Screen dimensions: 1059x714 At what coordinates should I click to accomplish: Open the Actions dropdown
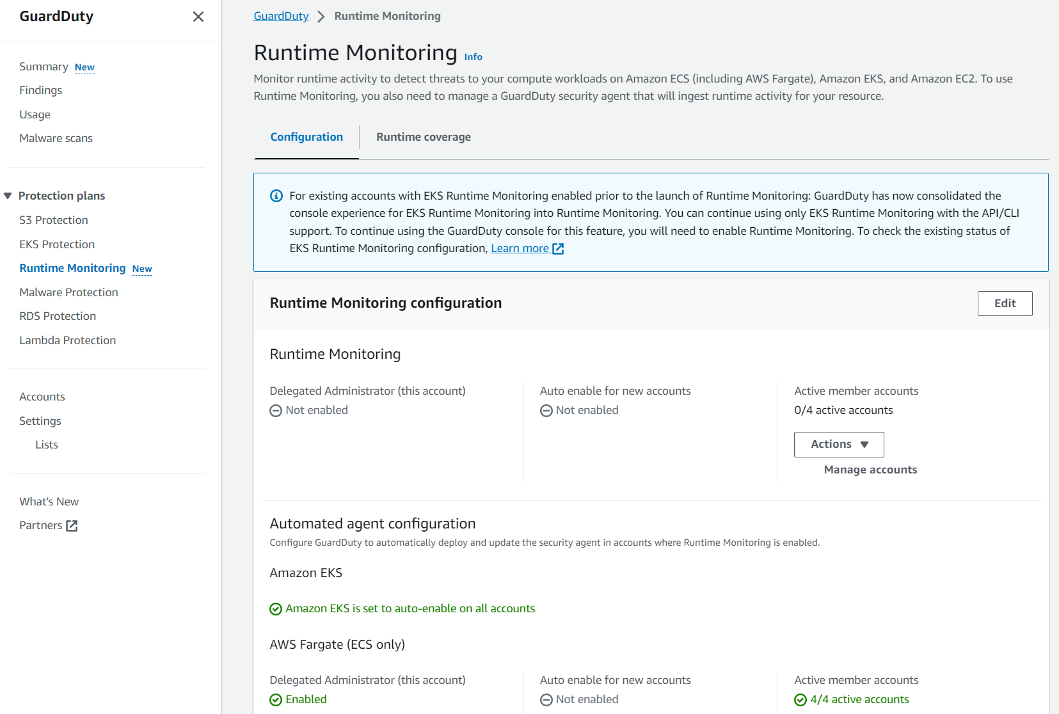838,444
